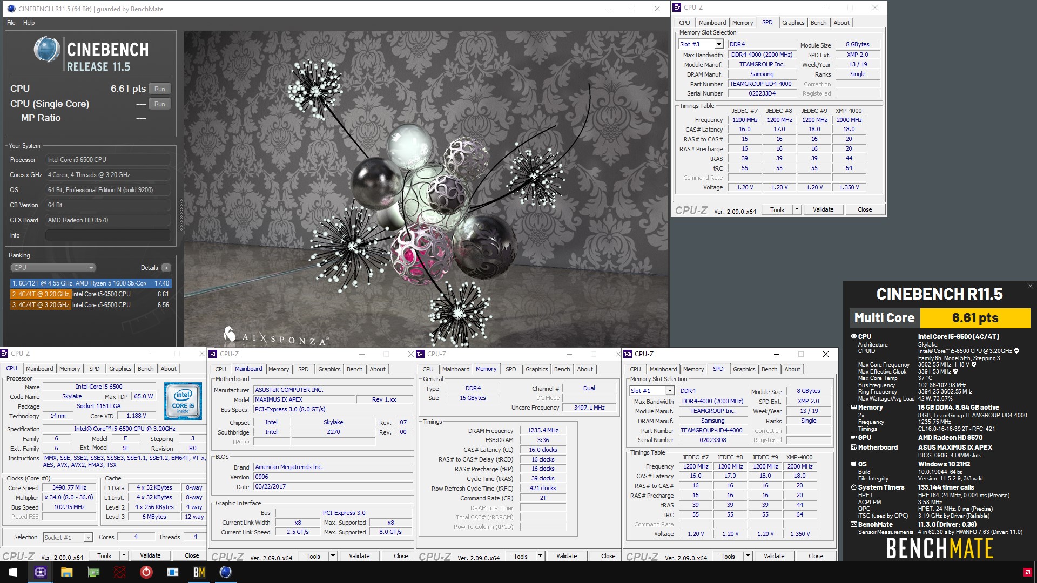Click the Info field in Your System
The width and height of the screenshot is (1037, 583).
[108, 235]
